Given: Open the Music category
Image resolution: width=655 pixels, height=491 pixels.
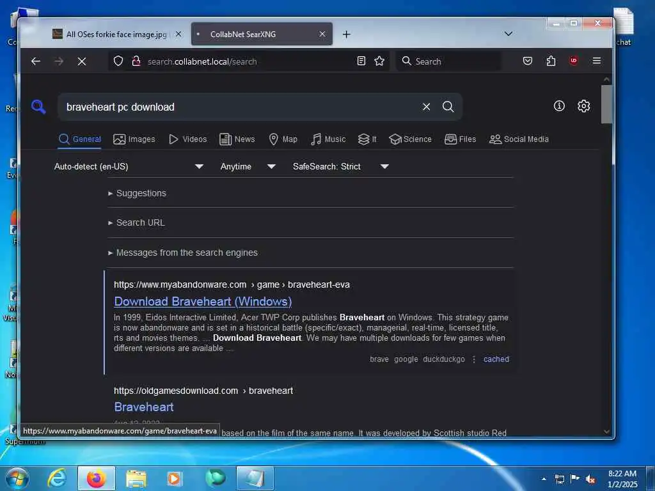Looking at the screenshot, I should (328, 139).
